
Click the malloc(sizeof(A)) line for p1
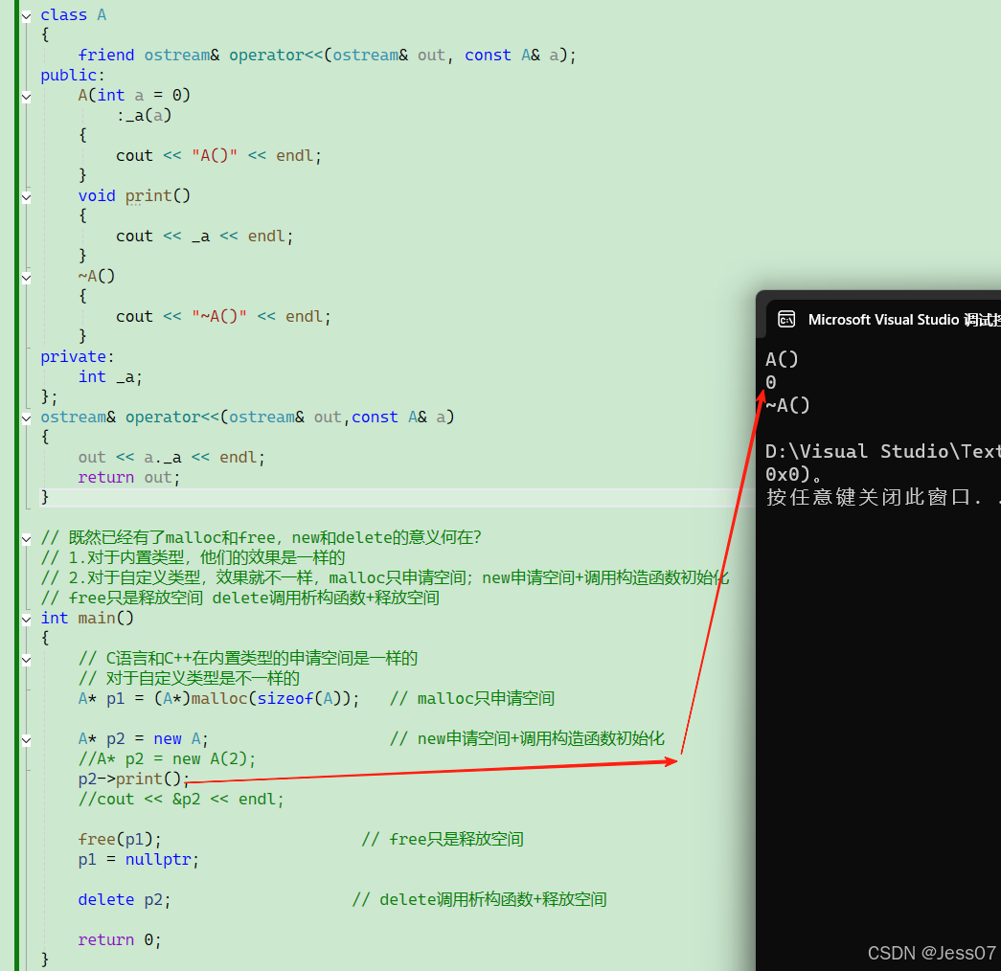(x=218, y=699)
